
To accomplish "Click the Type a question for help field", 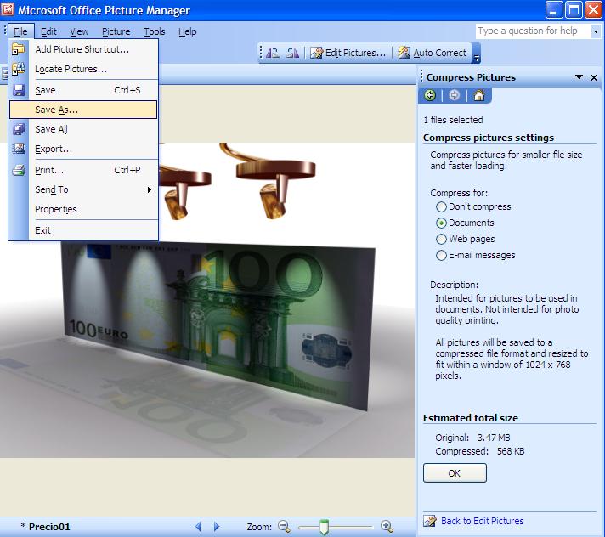I will click(x=534, y=31).
